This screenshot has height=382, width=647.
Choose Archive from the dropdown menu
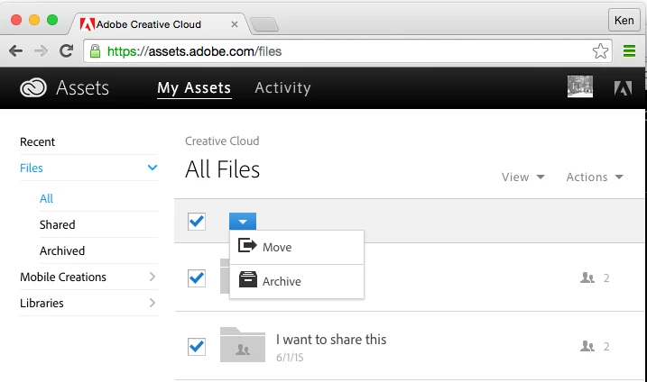tap(297, 281)
